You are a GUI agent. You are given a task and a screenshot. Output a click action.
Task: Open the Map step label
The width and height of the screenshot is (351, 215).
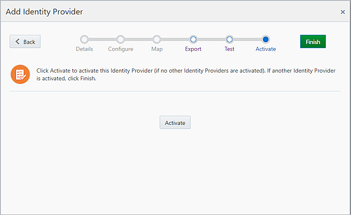click(x=157, y=49)
